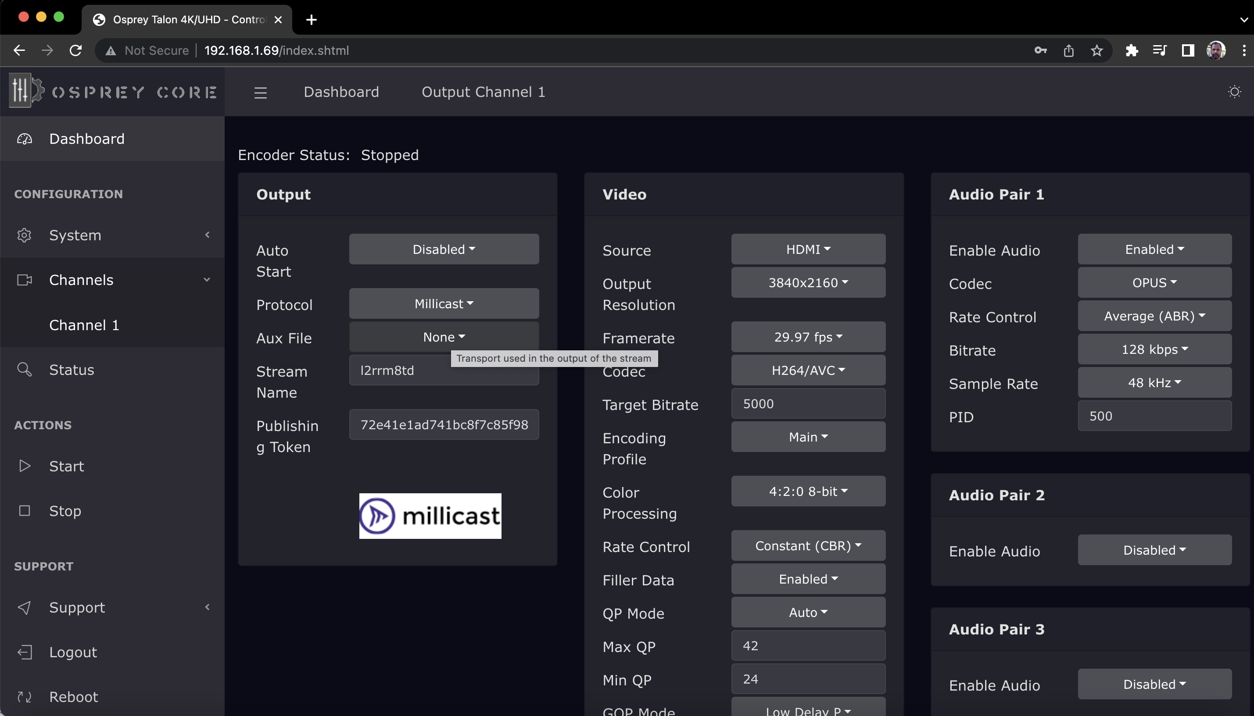The width and height of the screenshot is (1254, 716).
Task: Click the Stop square icon in Actions
Action: (25, 510)
